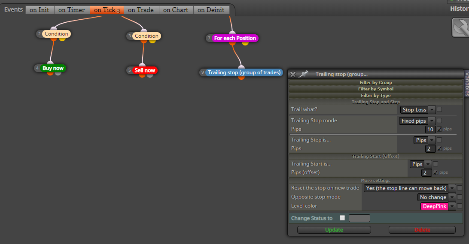Image resolution: width=469 pixels, height=244 pixels.
Task: Open Reset the stop on new trade dropdown
Action: 409,188
